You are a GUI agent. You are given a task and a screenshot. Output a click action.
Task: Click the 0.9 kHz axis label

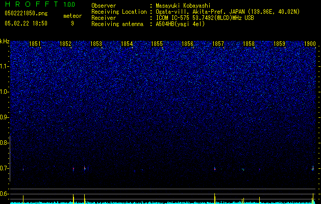tap(4, 117)
